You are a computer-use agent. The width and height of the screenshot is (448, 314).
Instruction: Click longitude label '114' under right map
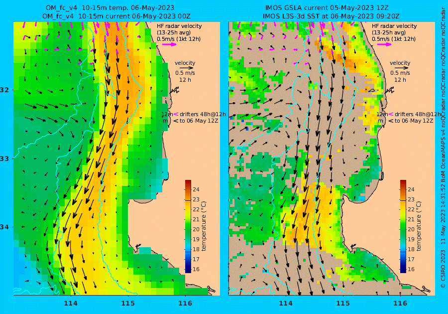pyautogui.click(x=285, y=303)
